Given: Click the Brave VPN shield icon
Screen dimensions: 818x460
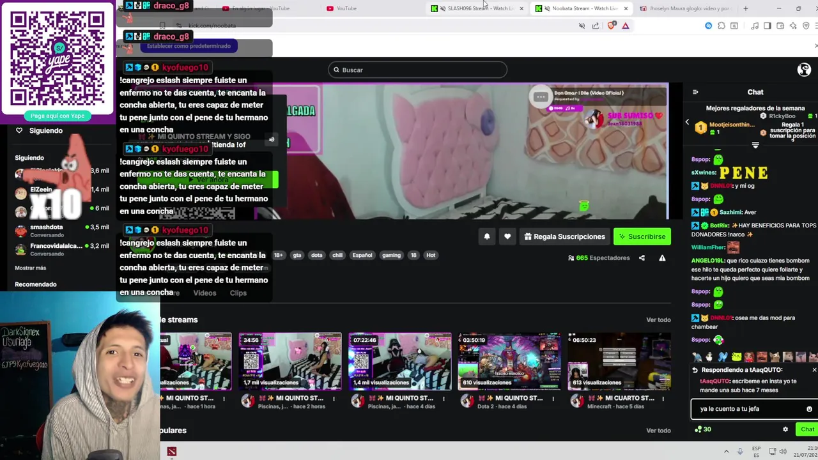Looking at the screenshot, I should coord(806,26).
